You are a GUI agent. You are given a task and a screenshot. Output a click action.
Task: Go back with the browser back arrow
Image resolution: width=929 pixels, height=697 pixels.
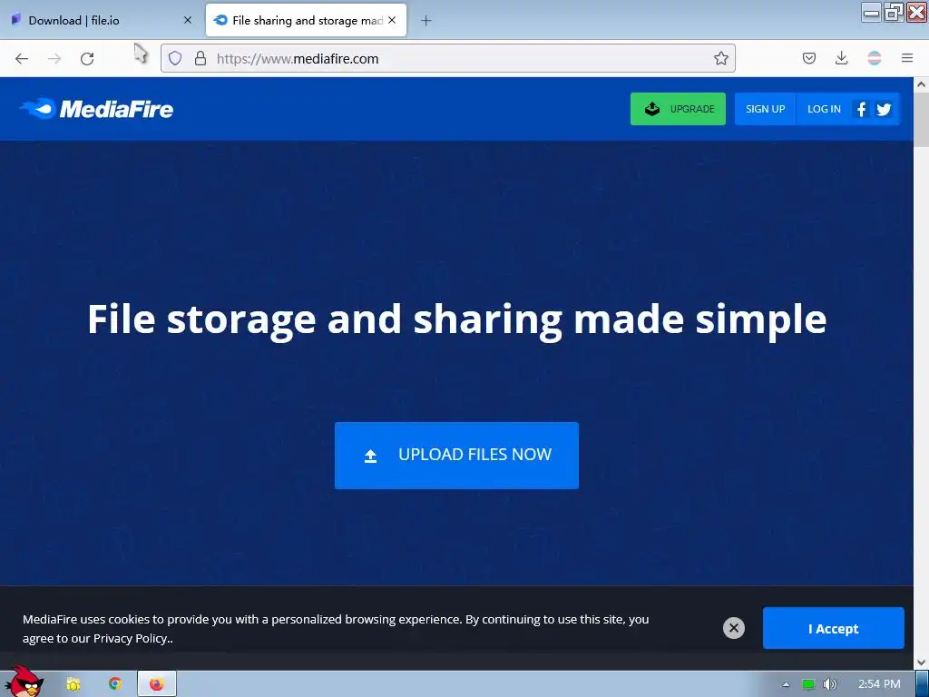(x=22, y=58)
